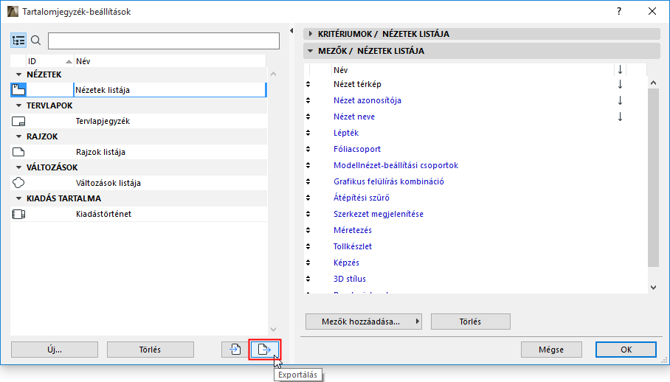Click the move handle of Szerkezet megjelenítése

coord(308,215)
